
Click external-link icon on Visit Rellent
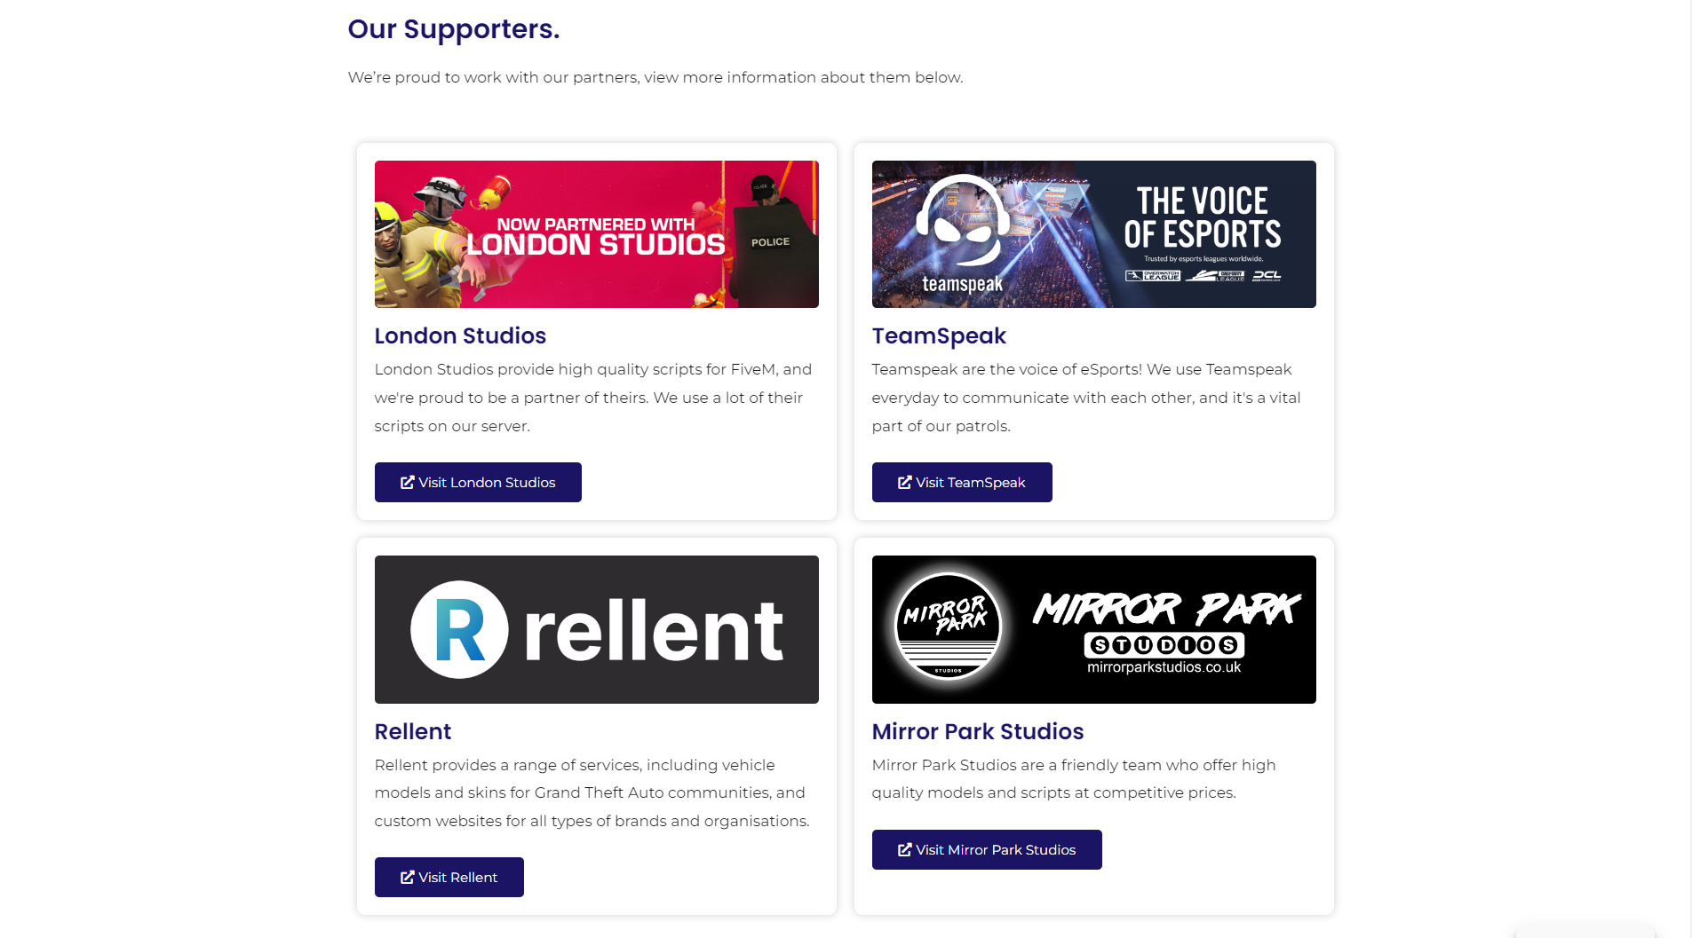coord(407,878)
